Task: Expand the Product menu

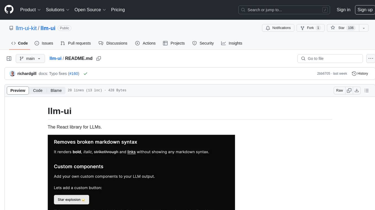Action: pyautogui.click(x=30, y=10)
